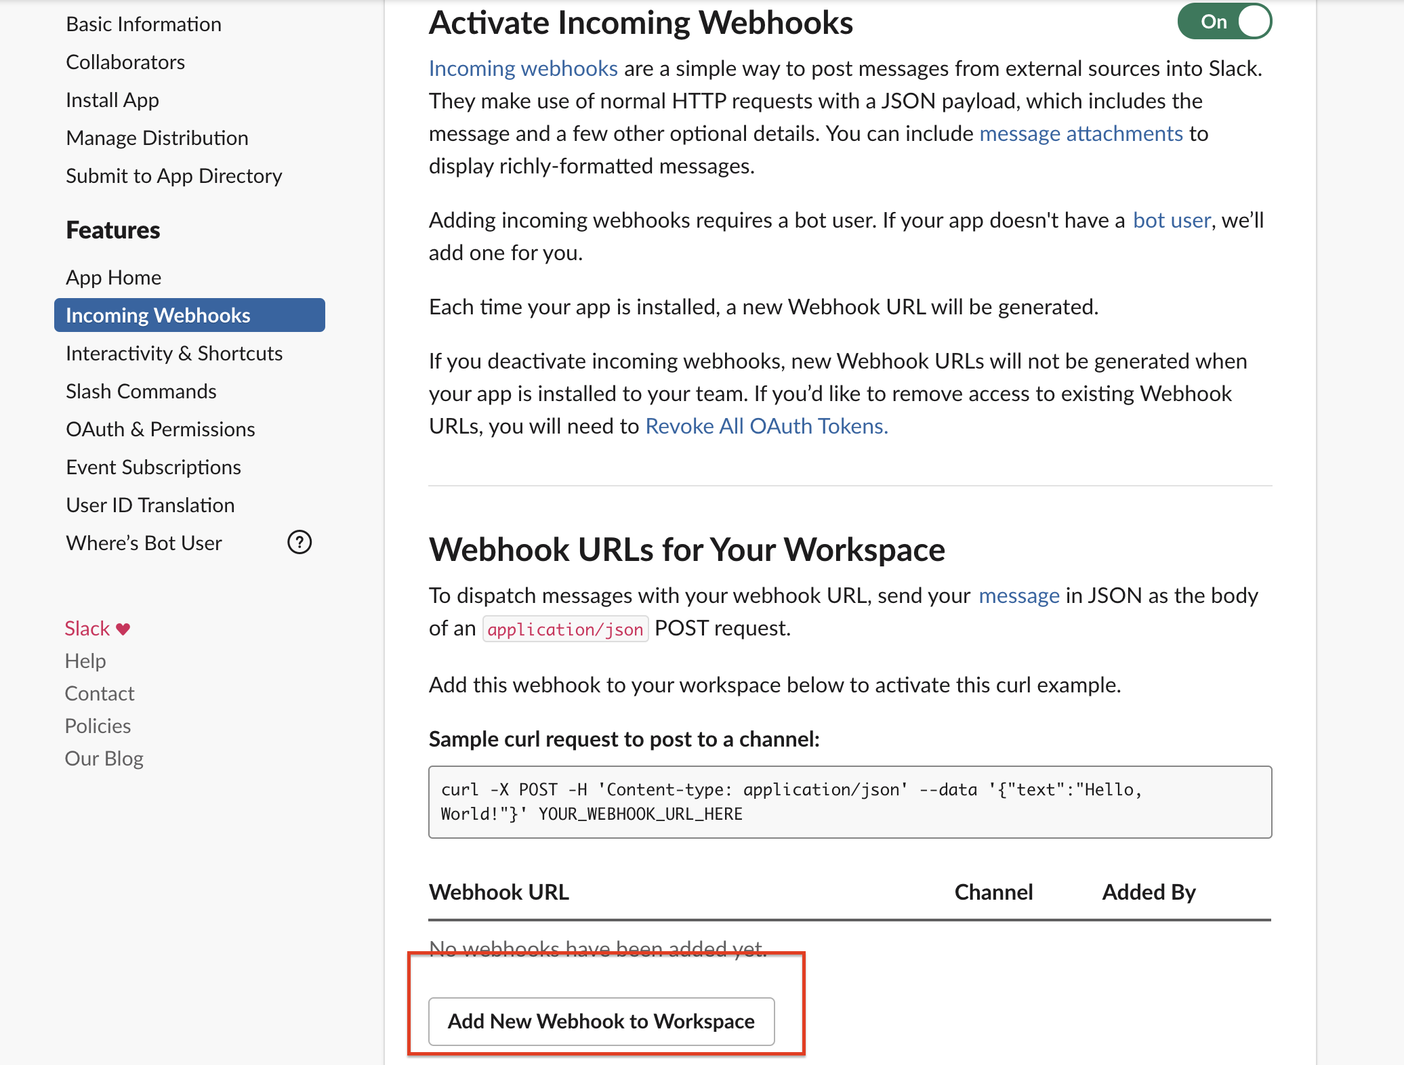Image resolution: width=1404 pixels, height=1065 pixels.
Task: Navigate to App Home feature
Action: [x=114, y=278]
